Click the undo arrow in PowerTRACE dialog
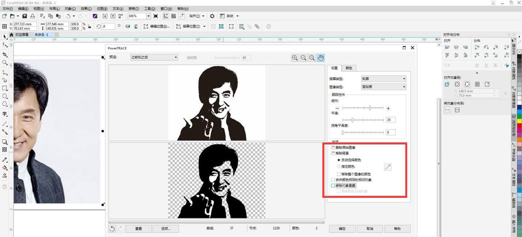The image size is (522, 237). click(113, 228)
